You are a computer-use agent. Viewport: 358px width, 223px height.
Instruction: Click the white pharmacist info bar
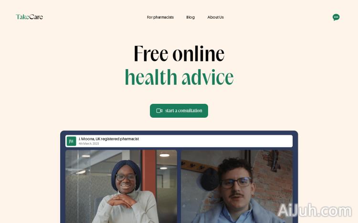tap(179, 141)
